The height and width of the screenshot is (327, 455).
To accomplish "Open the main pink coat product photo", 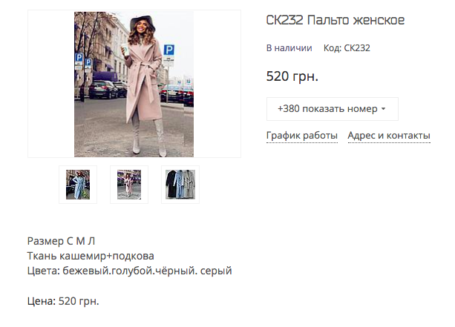I will [134, 84].
